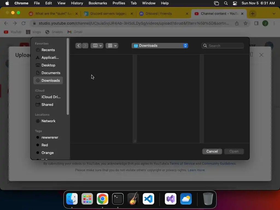280x210 pixels.
Task: Open Spotlight search in the menu bar
Action: tap(226, 3)
